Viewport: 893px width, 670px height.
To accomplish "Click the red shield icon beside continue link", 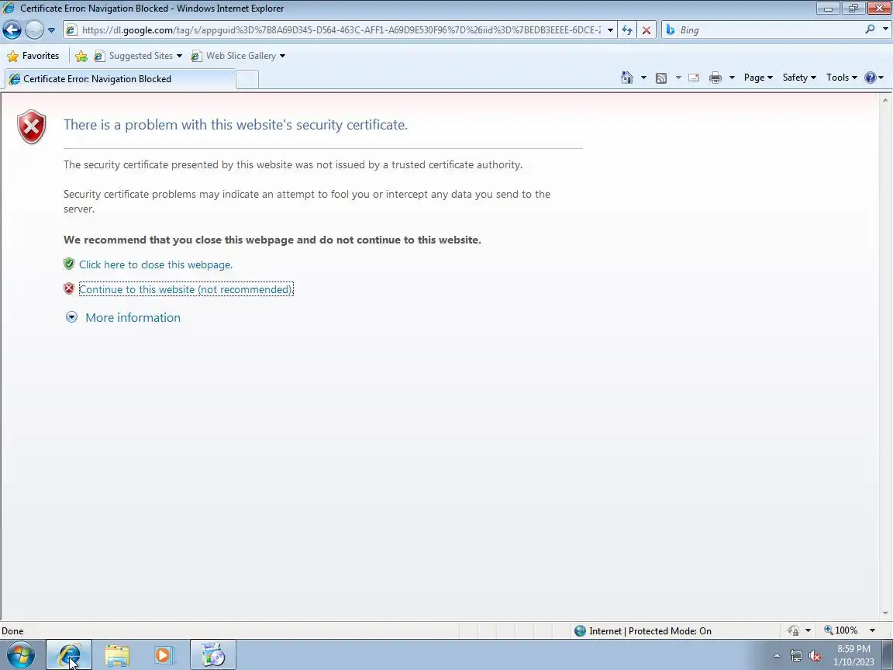I will [69, 288].
